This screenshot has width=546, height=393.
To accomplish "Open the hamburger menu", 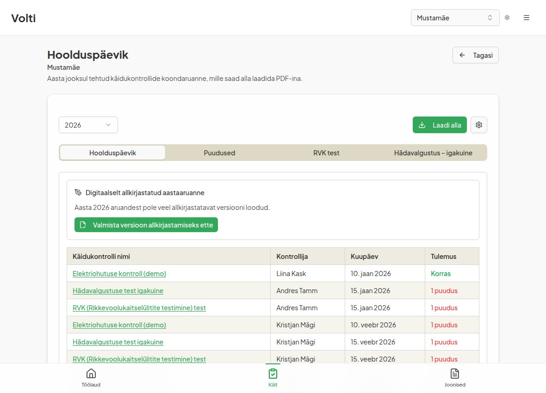I will [x=527, y=18].
